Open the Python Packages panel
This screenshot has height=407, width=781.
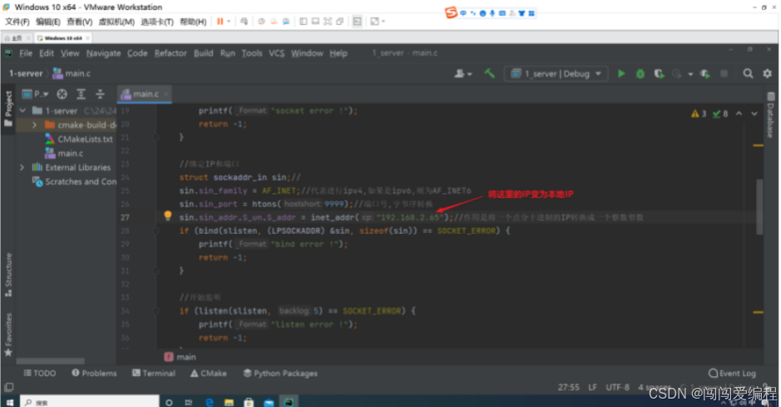tap(280, 373)
